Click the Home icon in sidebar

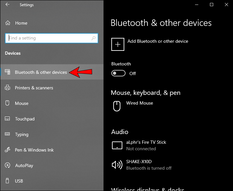(8, 23)
